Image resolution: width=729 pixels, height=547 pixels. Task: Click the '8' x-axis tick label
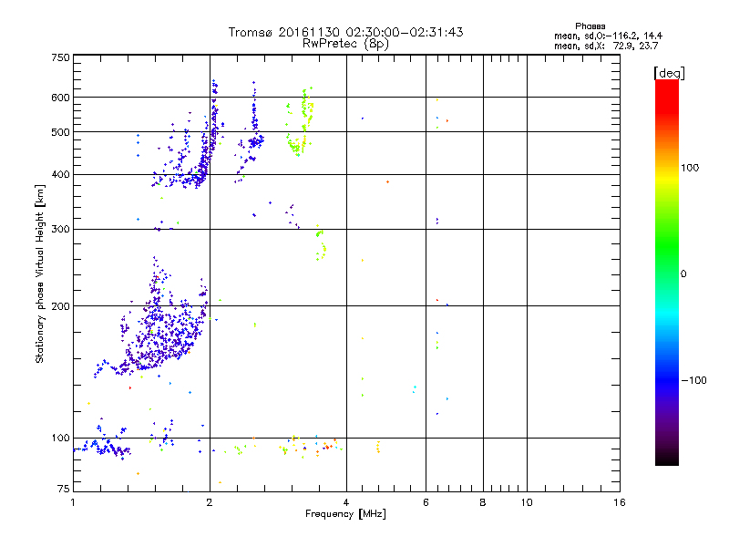(483, 502)
